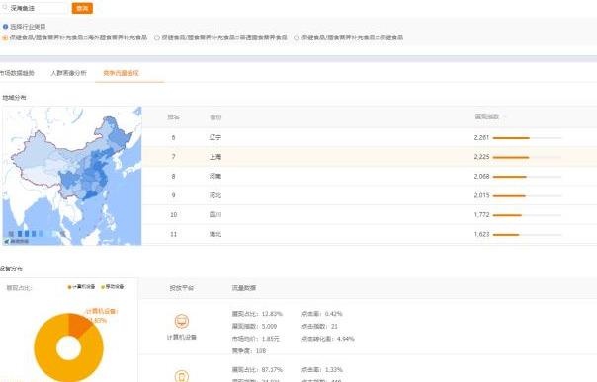The width and height of the screenshot is (597, 382).
Task: Click rank number 10 in the table
Action: [x=174, y=215]
